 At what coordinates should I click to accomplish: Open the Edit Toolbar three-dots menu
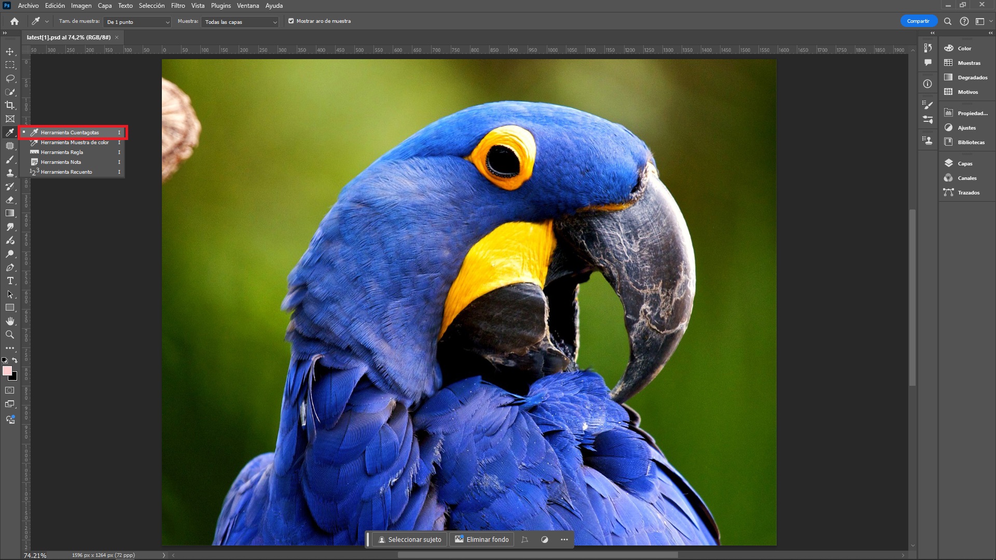tap(10, 348)
